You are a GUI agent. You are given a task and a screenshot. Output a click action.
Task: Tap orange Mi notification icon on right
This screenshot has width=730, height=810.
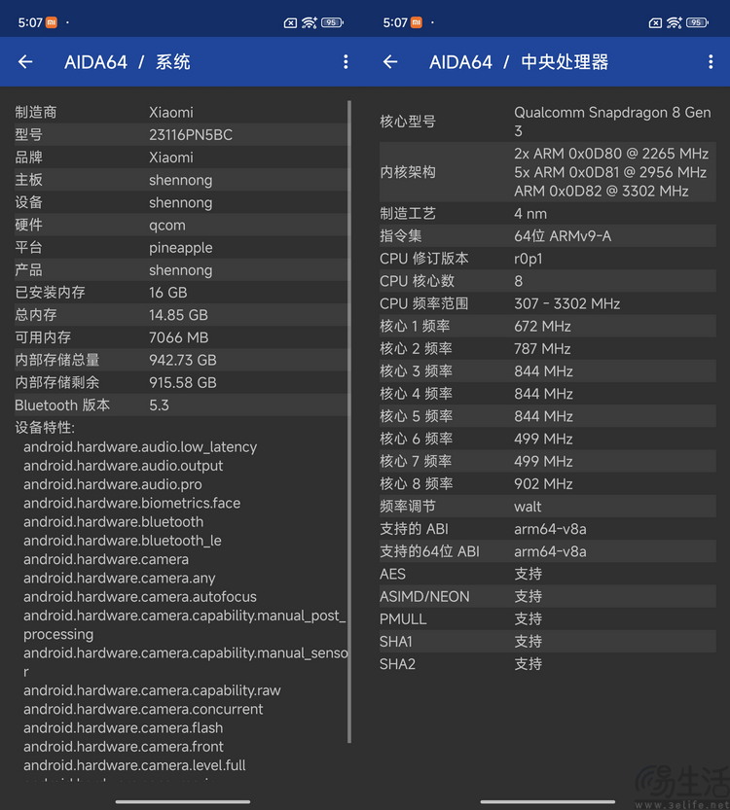417,22
